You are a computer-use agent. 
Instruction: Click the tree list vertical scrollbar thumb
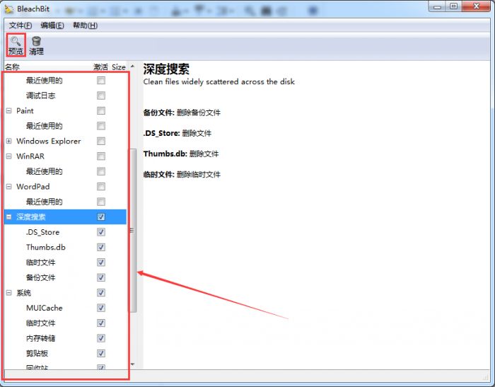(133, 231)
